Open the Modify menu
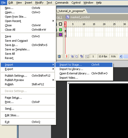The width and height of the screenshot is (128, 138). click(39, 3)
